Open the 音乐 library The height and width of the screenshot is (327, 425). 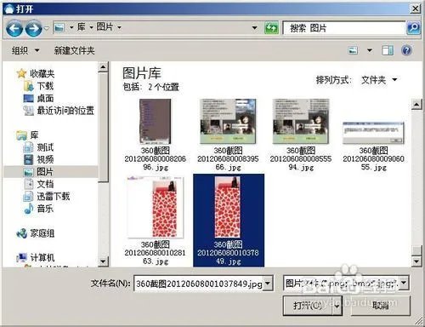(38, 209)
